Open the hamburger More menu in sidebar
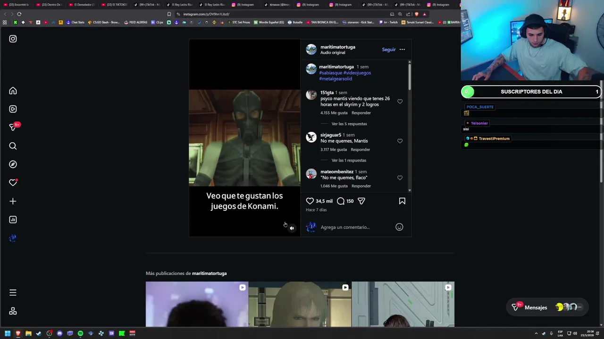This screenshot has height=339, width=604. 13,292
